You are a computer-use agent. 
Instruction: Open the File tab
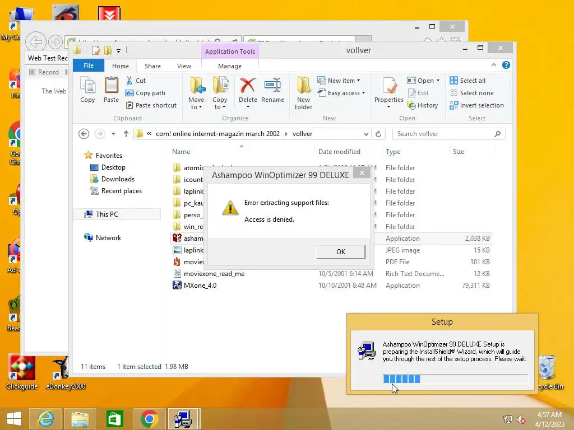point(89,66)
